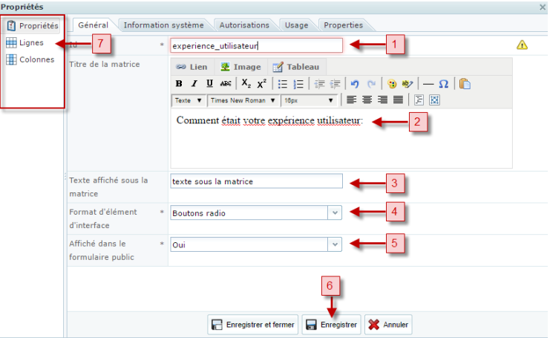
Task: Click the Enregistrer et fermer button
Action: 253,325
